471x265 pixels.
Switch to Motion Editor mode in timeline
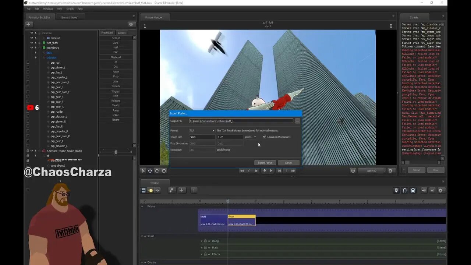[150, 190]
